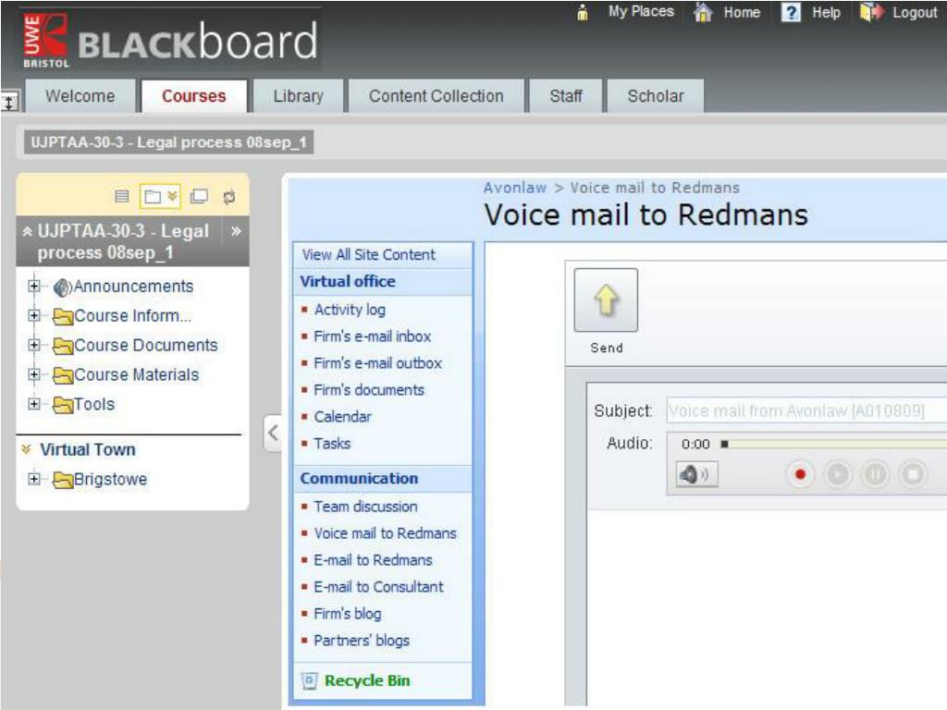Click the UWE Bristol Blackboard logo
This screenshot has width=947, height=710.
tap(171, 41)
